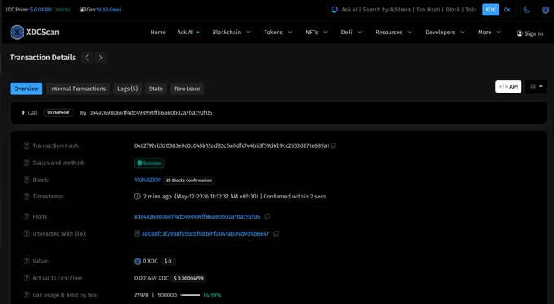This screenshot has width=554, height=304.
Task: Expand the Call disclosure triangle
Action: tap(24, 112)
